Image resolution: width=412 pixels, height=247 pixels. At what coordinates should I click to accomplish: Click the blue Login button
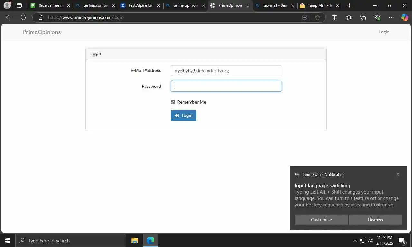pyautogui.click(x=183, y=115)
